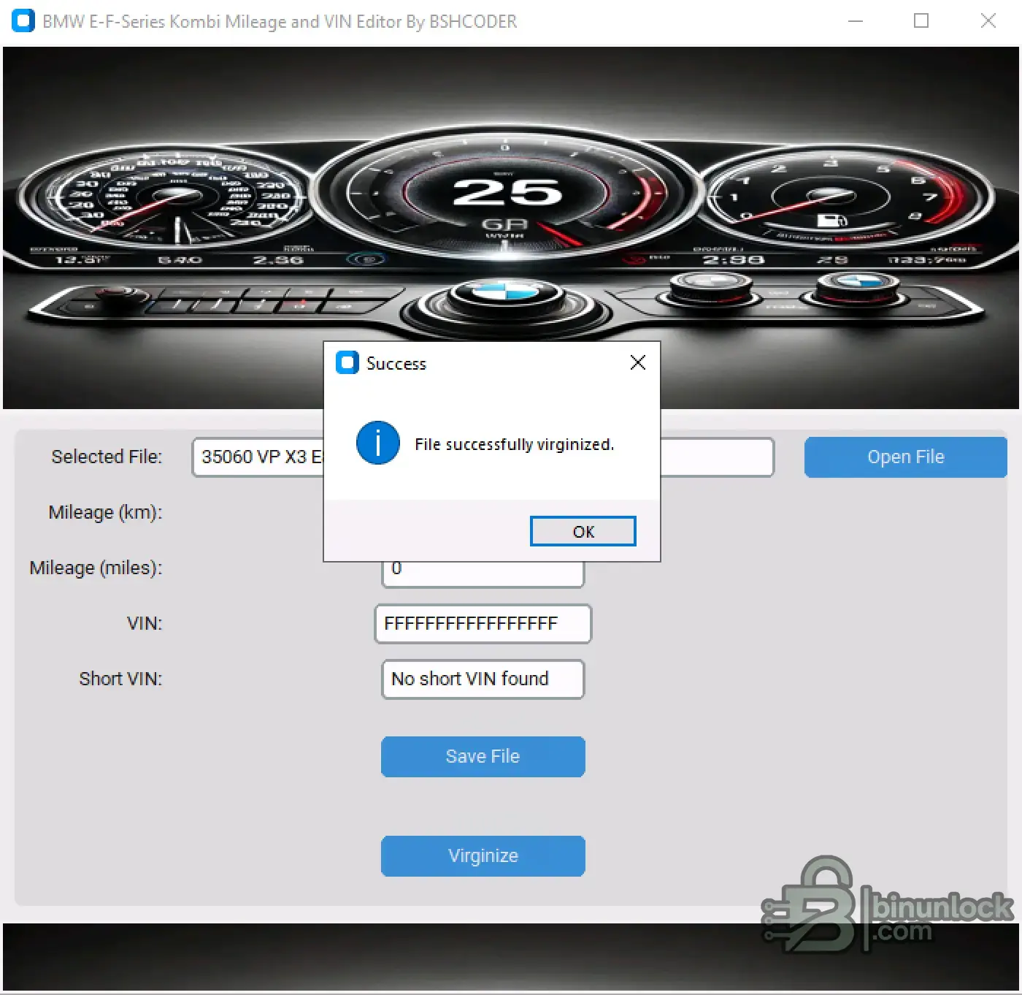The image size is (1022, 995).
Task: Click the Save File button
Action: (x=483, y=756)
